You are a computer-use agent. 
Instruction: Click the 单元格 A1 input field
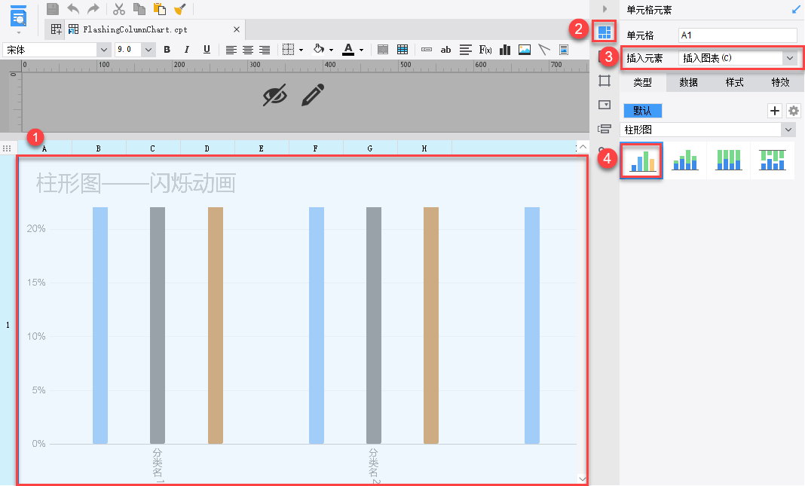[737, 35]
